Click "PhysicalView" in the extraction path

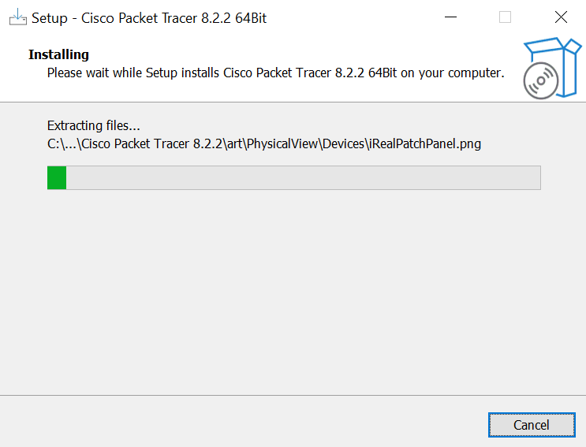click(x=284, y=143)
